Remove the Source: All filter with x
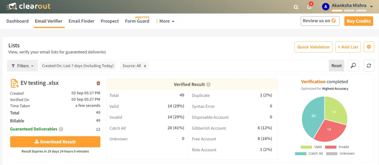Screen dimensions: 379x165 tap(145, 66)
